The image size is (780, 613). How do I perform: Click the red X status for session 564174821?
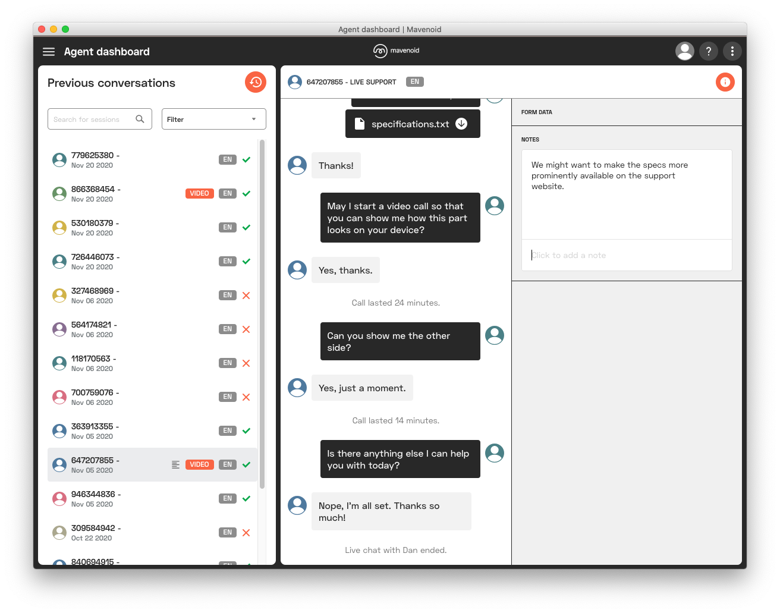tap(246, 329)
